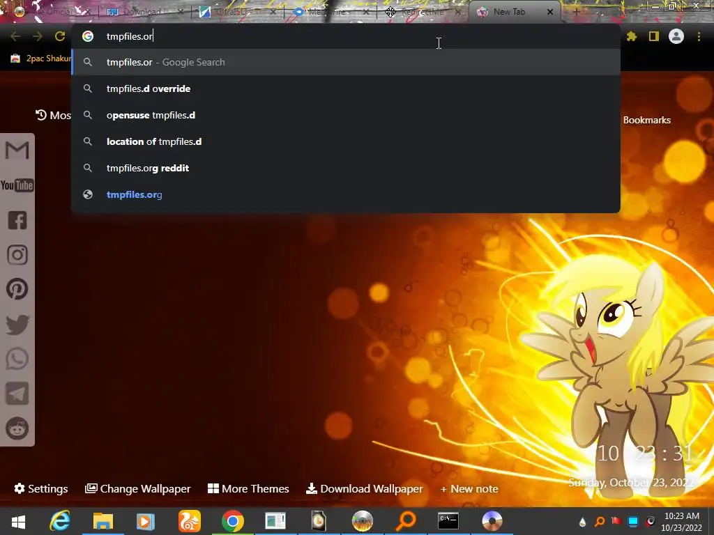Open the Chrome three-dot menu
Image resolution: width=714 pixels, height=535 pixels.
coord(699,36)
